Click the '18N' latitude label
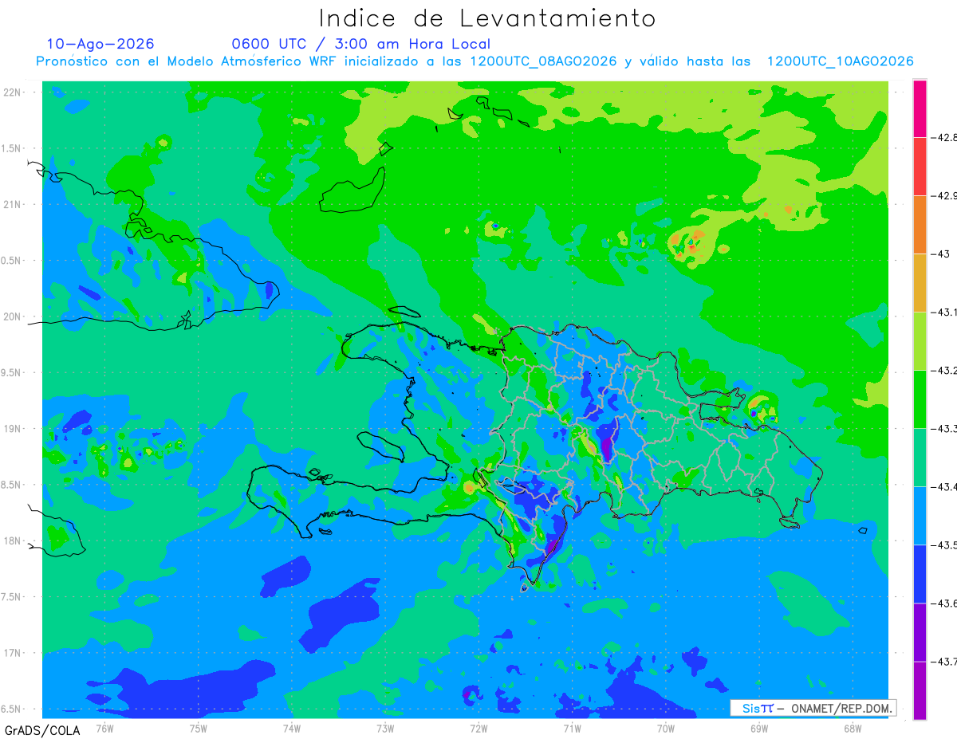This screenshot has height=739, width=957. 13,540
